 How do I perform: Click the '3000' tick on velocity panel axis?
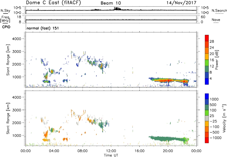pos(17,110)
